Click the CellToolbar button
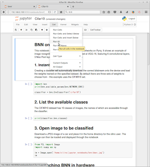Image resolution: width=150 pixels, height=167 pixels. click(x=95, y=30)
